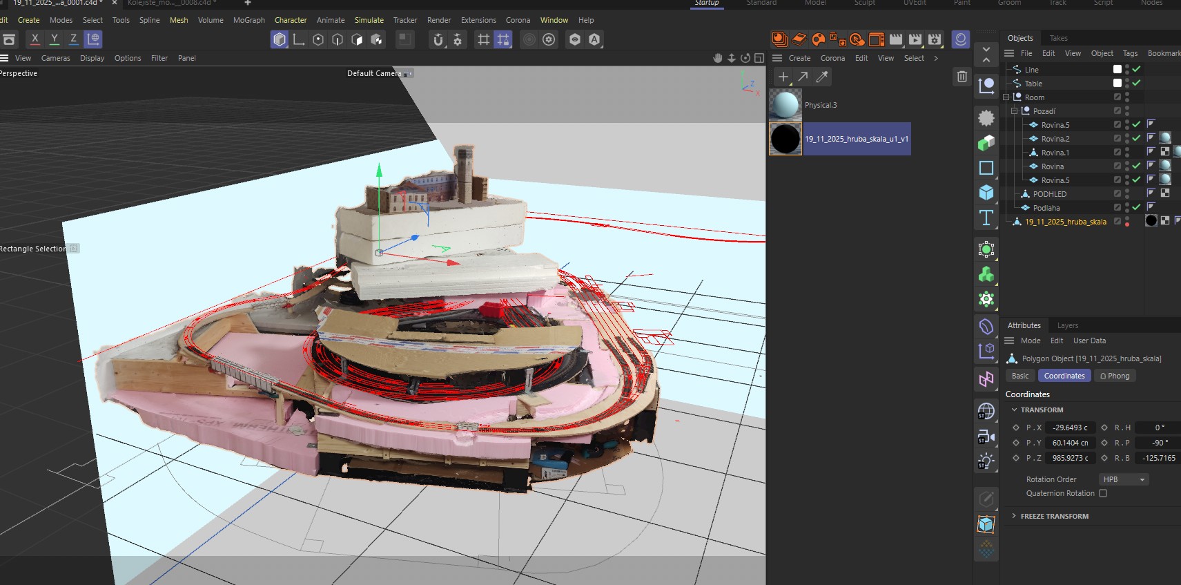Click the Enable Snap magnet icon
Image resolution: width=1181 pixels, height=585 pixels.
pos(438,40)
